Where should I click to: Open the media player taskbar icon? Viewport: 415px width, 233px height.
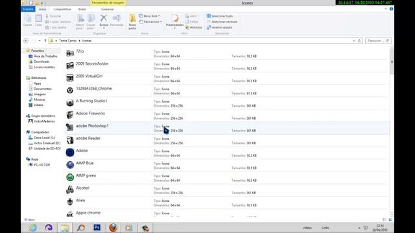tap(129, 228)
